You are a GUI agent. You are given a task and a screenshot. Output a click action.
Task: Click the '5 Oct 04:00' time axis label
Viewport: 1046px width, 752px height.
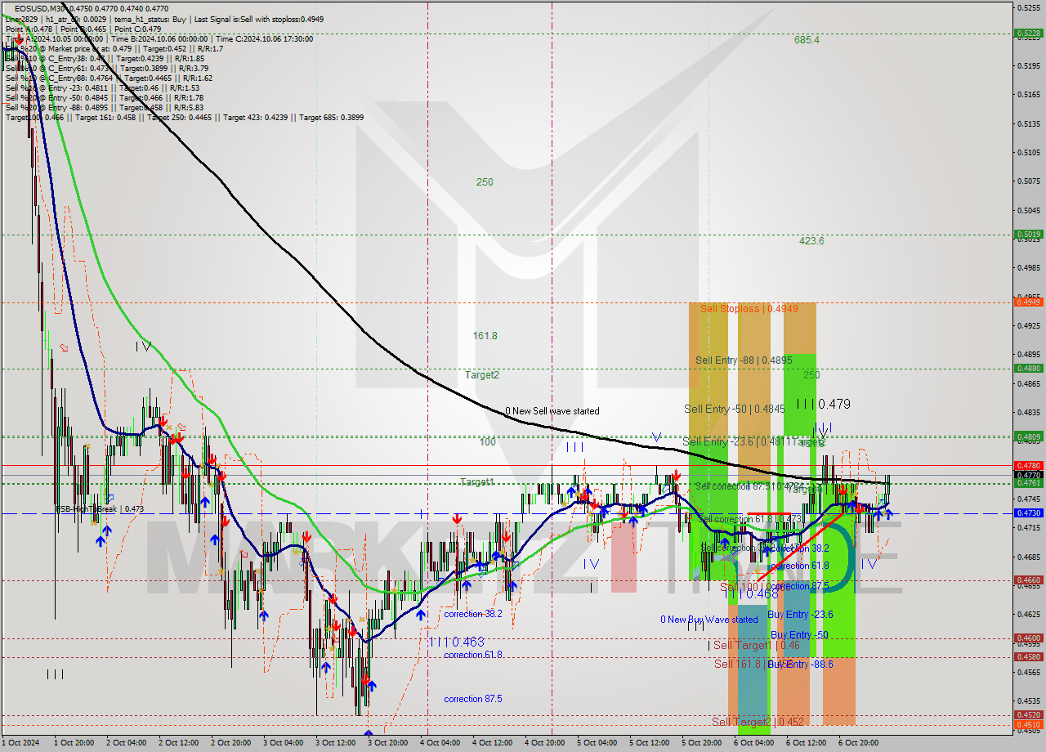[x=597, y=743]
